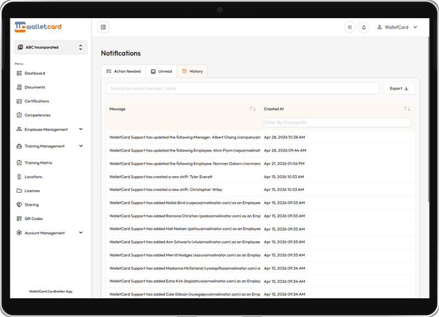Expand Training Management chevron
Screen dimensions: 439x317
point(81,146)
